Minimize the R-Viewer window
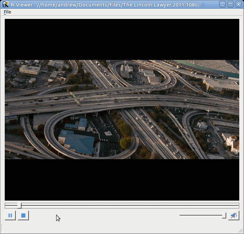This screenshot has width=244, height=234. click(222, 4)
